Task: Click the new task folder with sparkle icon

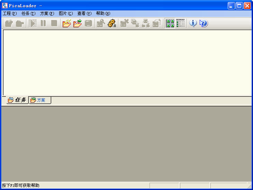Action: pyautogui.click(x=67, y=23)
